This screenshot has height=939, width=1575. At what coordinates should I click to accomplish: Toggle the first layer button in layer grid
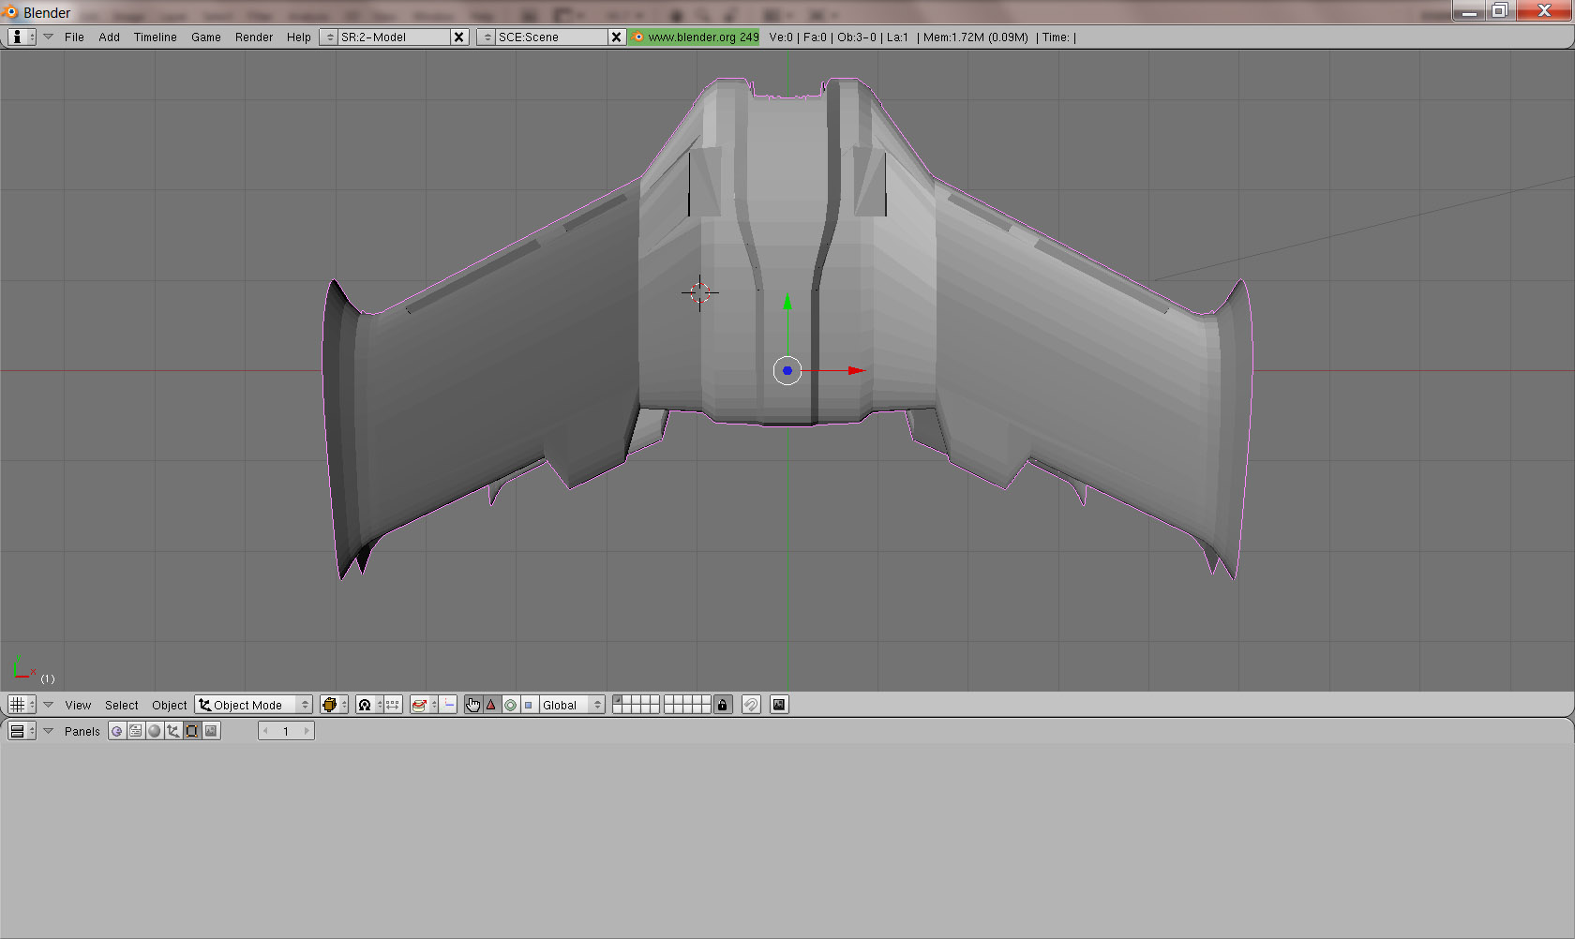[x=618, y=700]
